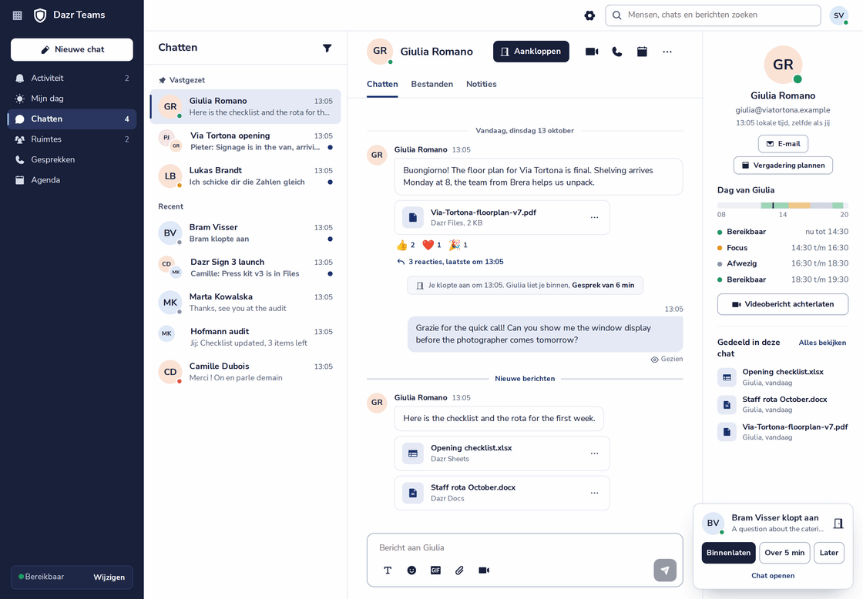This screenshot has height=599, width=863.
Task: Open the emoji picker
Action: 411,571
